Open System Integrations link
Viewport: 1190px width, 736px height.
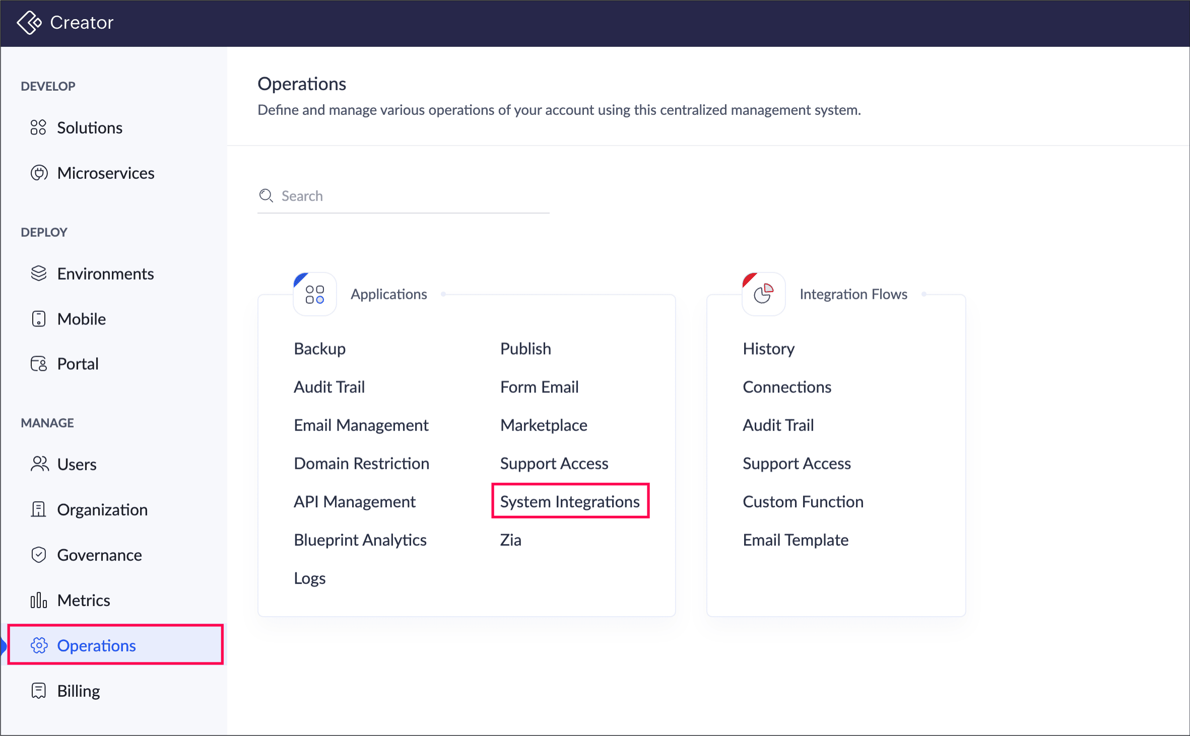(570, 501)
